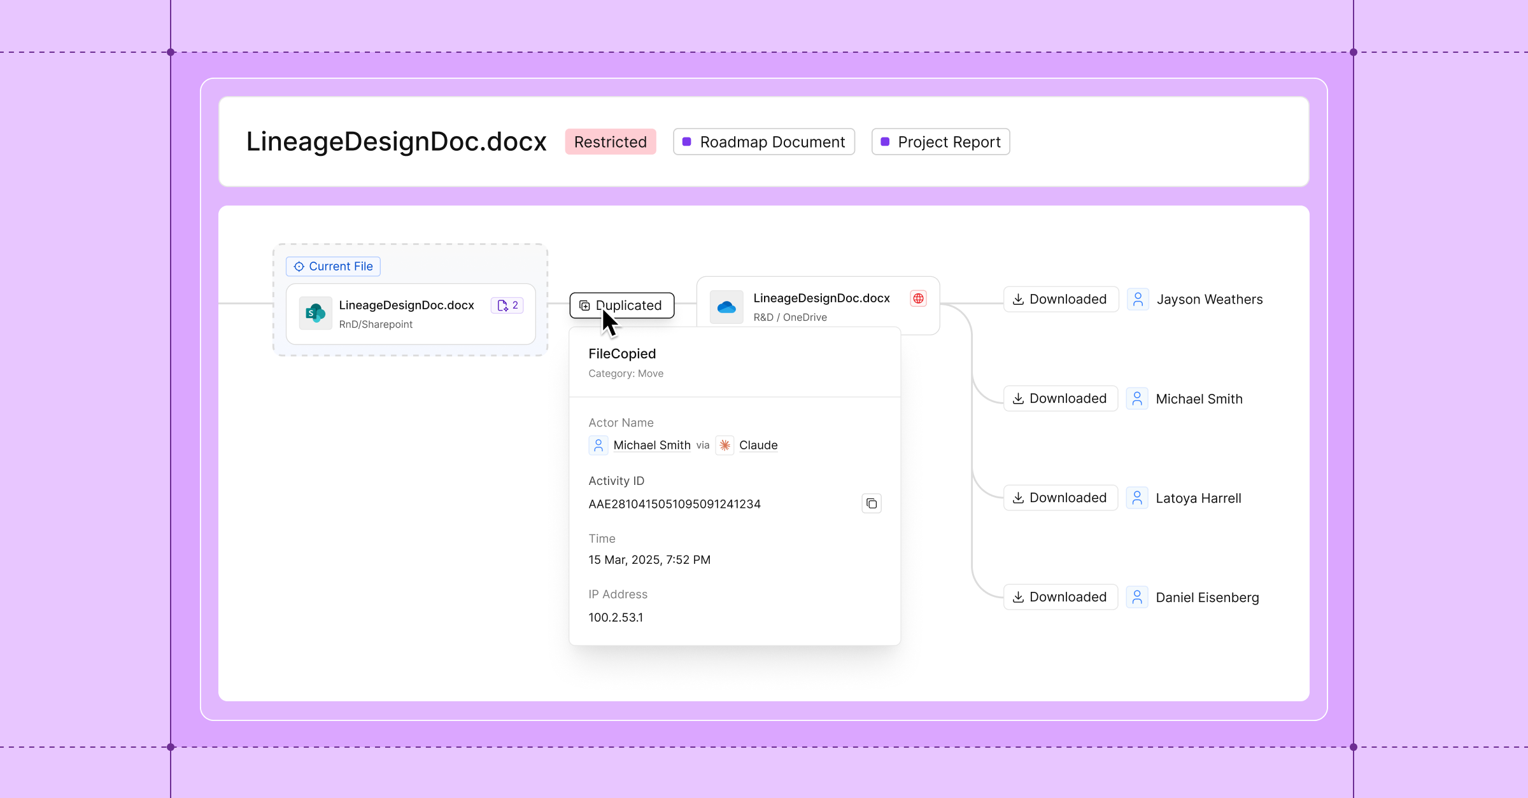Click Daniel Eisenberg user avatar icon
Image resolution: width=1528 pixels, height=798 pixels.
pos(1136,597)
